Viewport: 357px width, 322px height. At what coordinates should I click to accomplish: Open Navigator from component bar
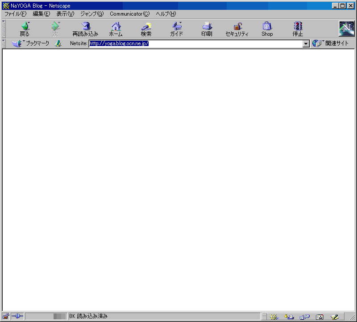point(274,317)
